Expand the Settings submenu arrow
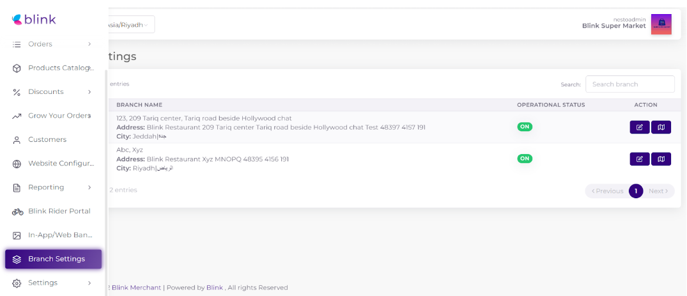 tap(89, 283)
